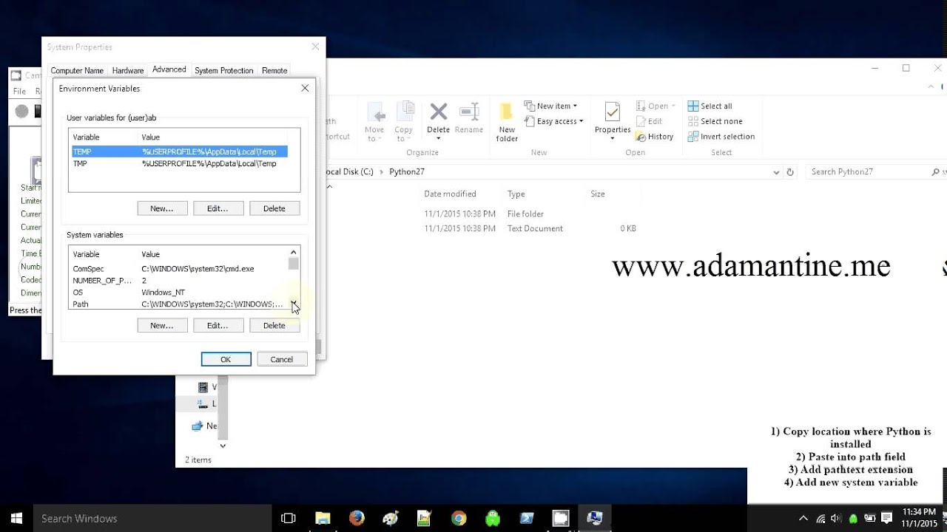Image resolution: width=947 pixels, height=532 pixels.
Task: Expand the Delete button dropdown arrow
Action: click(x=438, y=139)
